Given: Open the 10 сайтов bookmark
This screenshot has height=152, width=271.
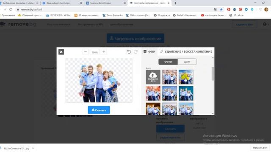Looking at the screenshot, I should click(x=236, y=15).
